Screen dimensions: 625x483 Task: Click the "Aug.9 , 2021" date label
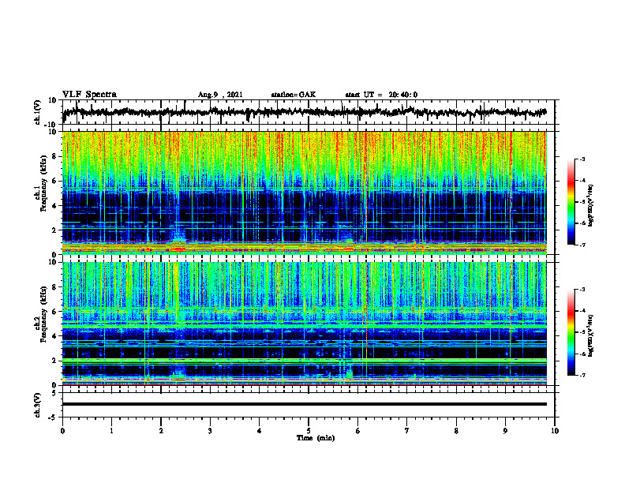[x=220, y=95]
